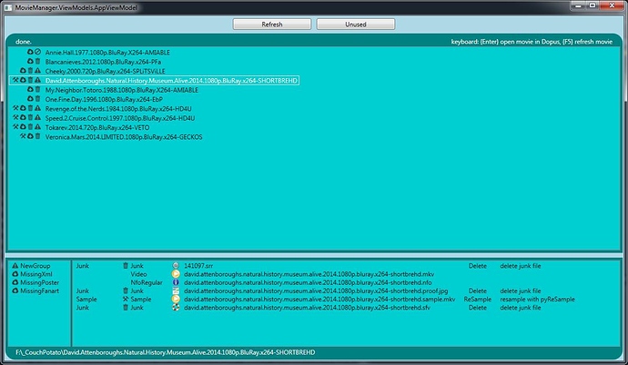
Task: Click the warning icon on Tokarev.2014 row
Action: click(x=37, y=127)
